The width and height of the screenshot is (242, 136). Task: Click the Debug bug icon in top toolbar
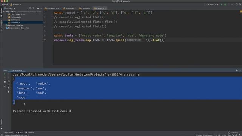click(225, 5)
